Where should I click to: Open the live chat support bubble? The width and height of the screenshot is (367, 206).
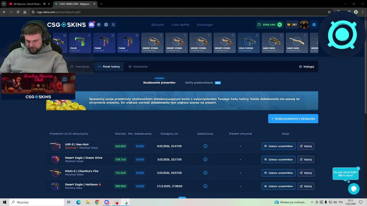354,189
